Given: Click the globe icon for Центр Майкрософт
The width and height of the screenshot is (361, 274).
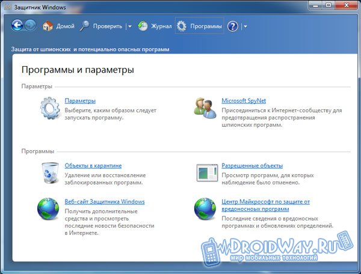Looking at the screenshot, I should (205, 209).
